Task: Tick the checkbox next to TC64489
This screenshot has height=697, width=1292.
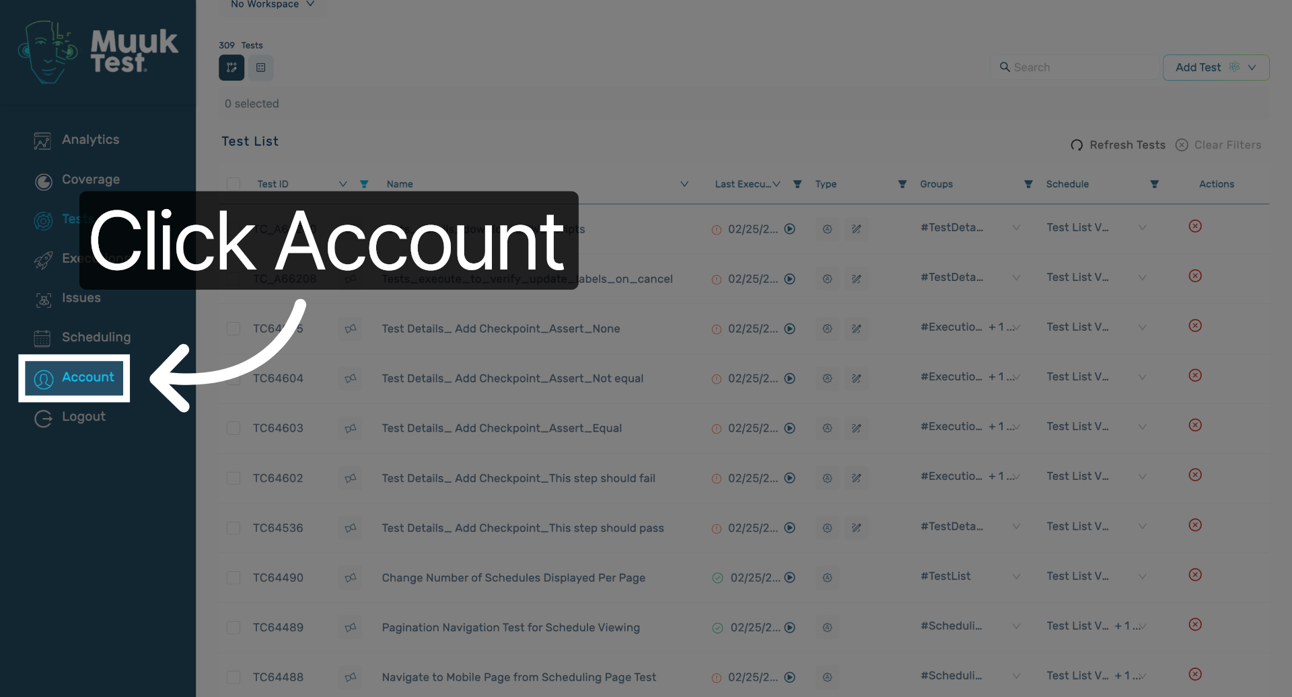Action: pyautogui.click(x=234, y=627)
